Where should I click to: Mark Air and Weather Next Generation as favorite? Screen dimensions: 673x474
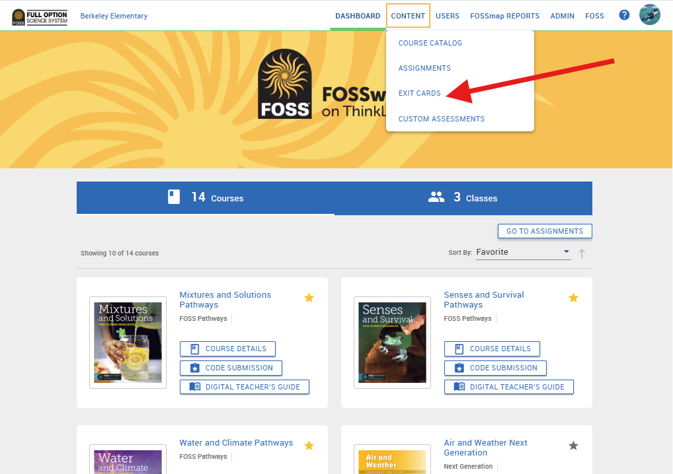tap(573, 446)
